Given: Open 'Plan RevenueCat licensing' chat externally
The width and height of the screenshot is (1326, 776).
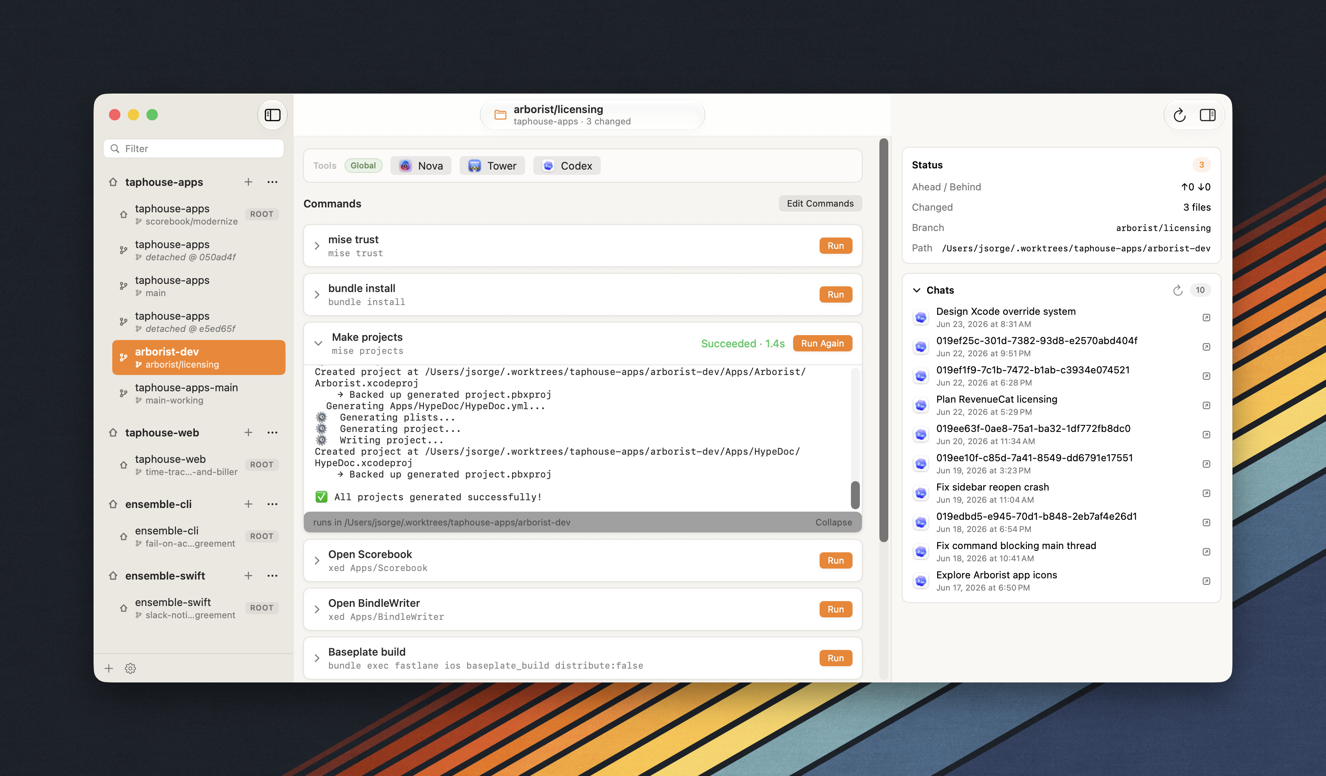Looking at the screenshot, I should click(x=1206, y=405).
